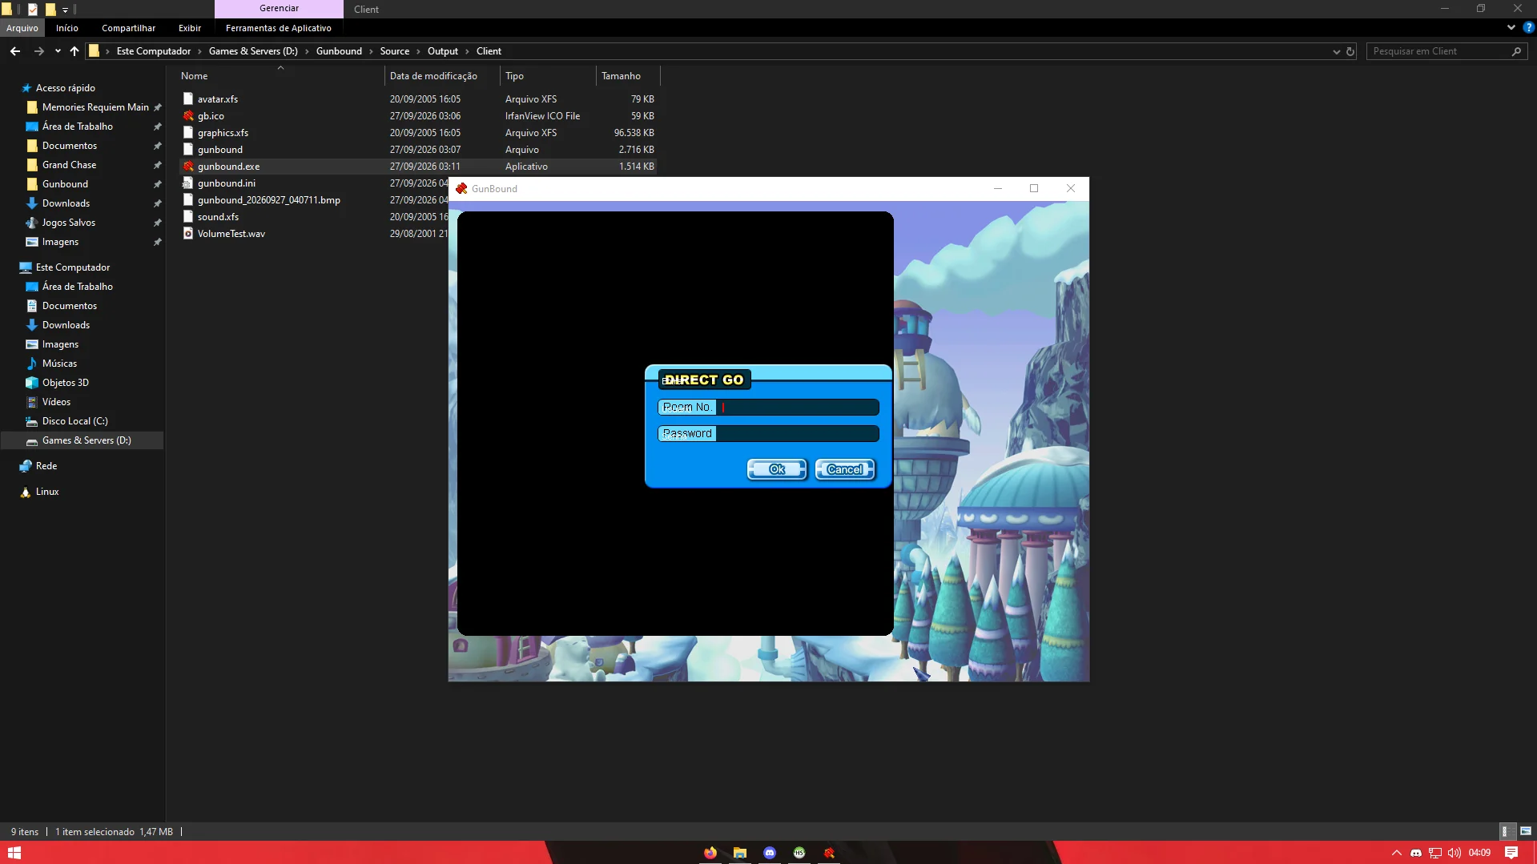
Task: Open Discord from the taskbar
Action: click(770, 853)
